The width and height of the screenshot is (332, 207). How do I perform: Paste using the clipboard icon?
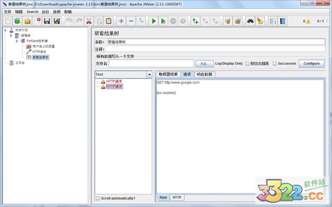pos(108,21)
